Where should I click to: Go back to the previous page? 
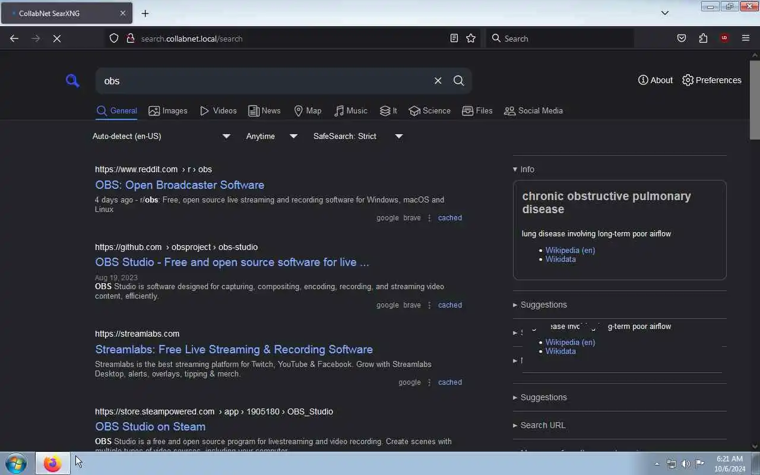click(x=14, y=39)
